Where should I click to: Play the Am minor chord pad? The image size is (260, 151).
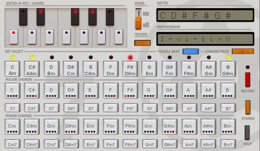coord(189,126)
